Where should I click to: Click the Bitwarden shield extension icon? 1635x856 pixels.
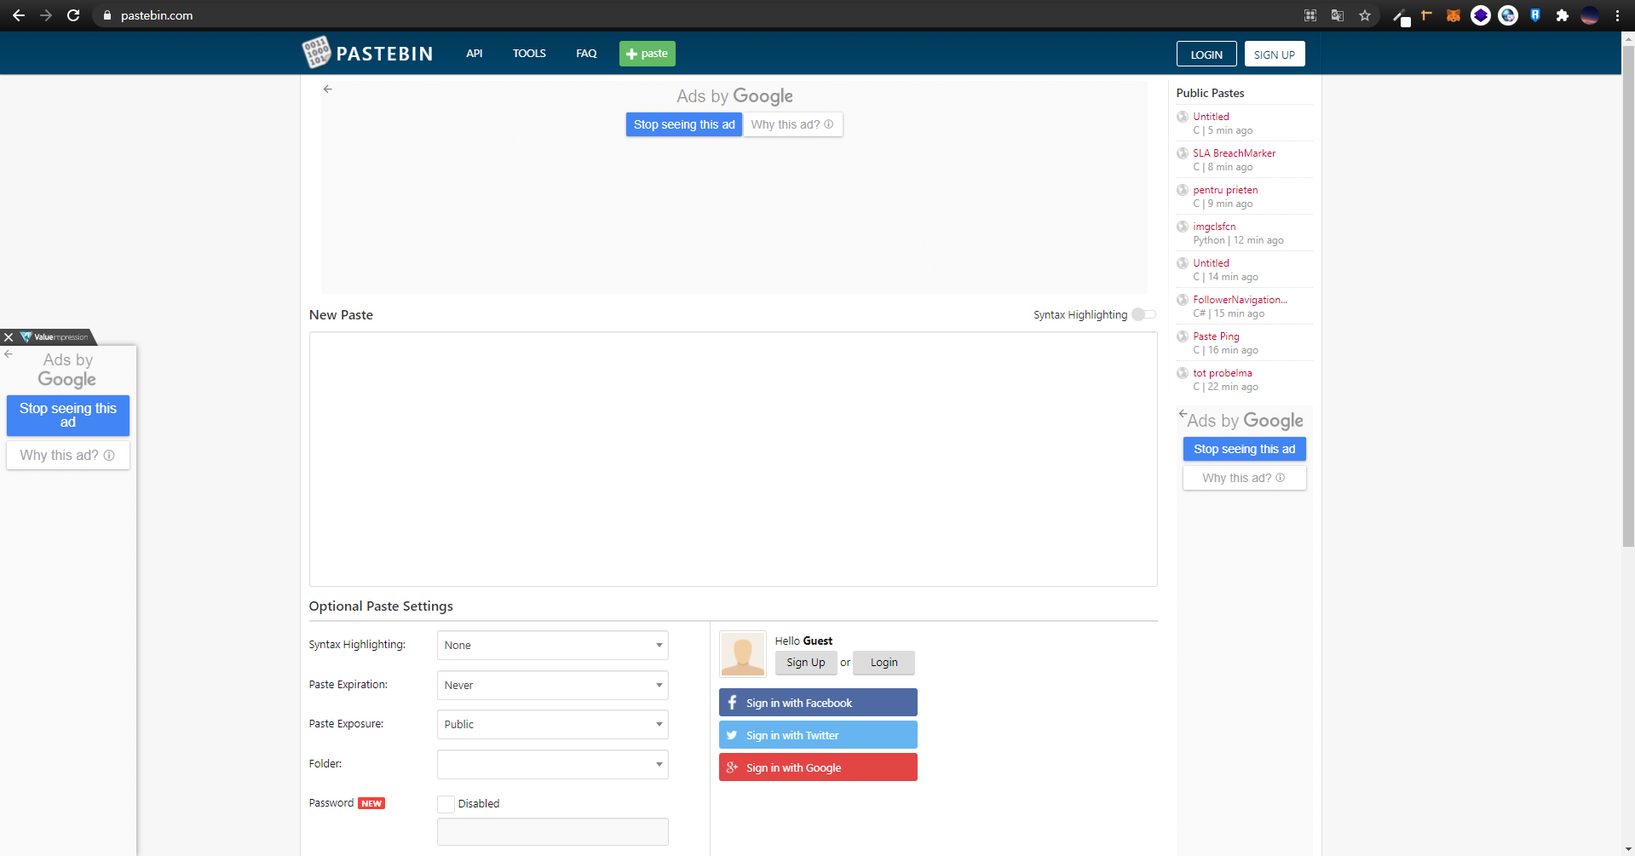click(x=1535, y=15)
